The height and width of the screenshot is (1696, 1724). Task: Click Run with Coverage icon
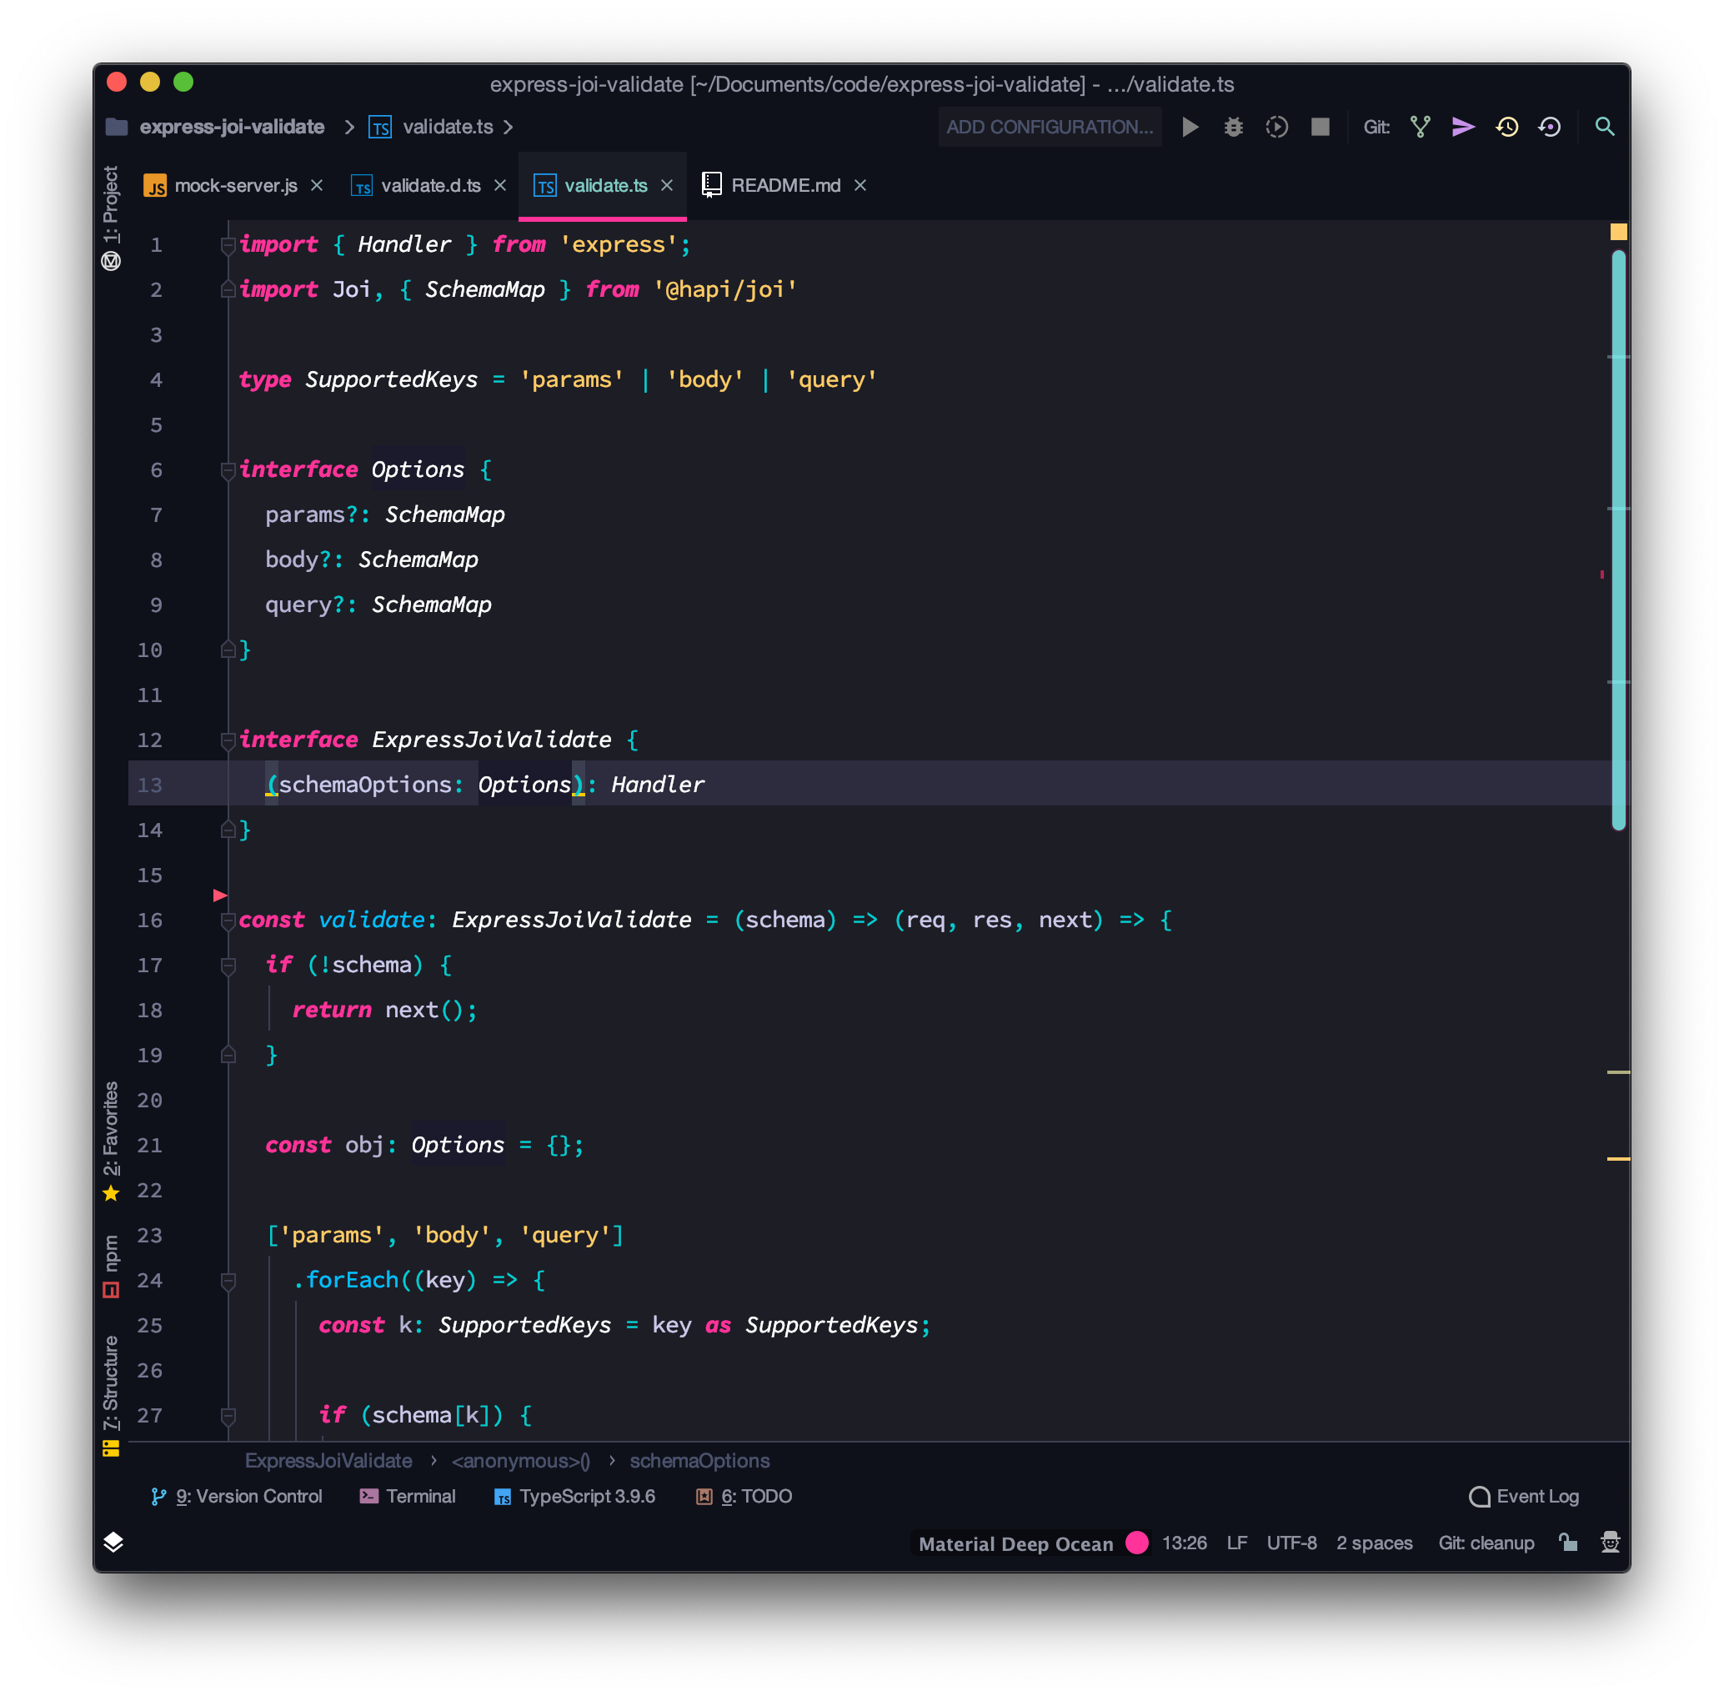point(1277,128)
